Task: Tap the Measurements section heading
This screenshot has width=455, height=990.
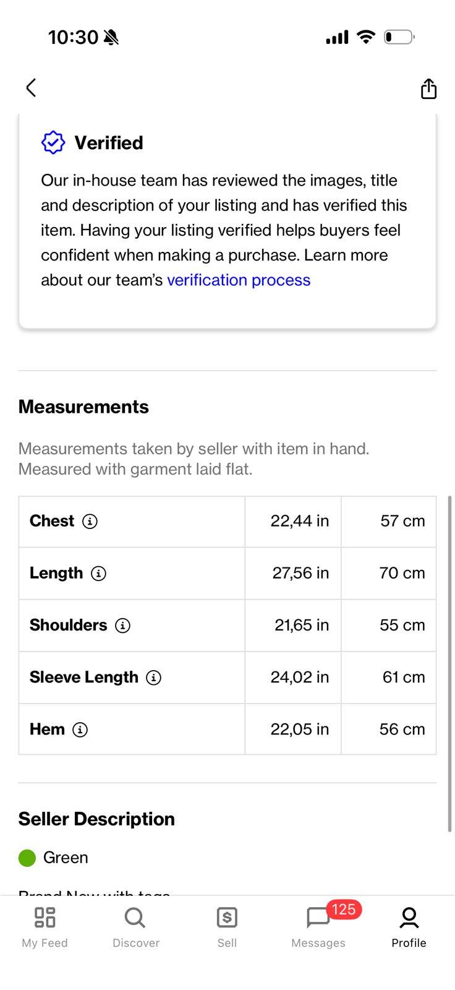Action: point(84,407)
